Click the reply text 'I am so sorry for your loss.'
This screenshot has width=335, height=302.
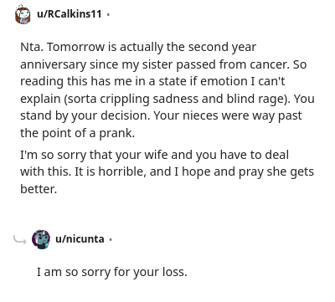pyautogui.click(x=112, y=272)
